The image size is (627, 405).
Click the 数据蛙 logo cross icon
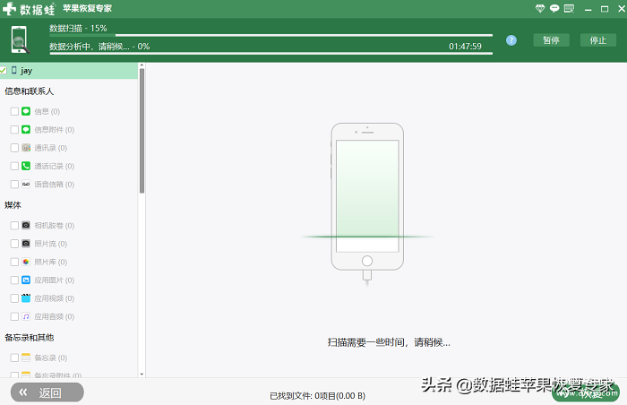click(x=9, y=8)
